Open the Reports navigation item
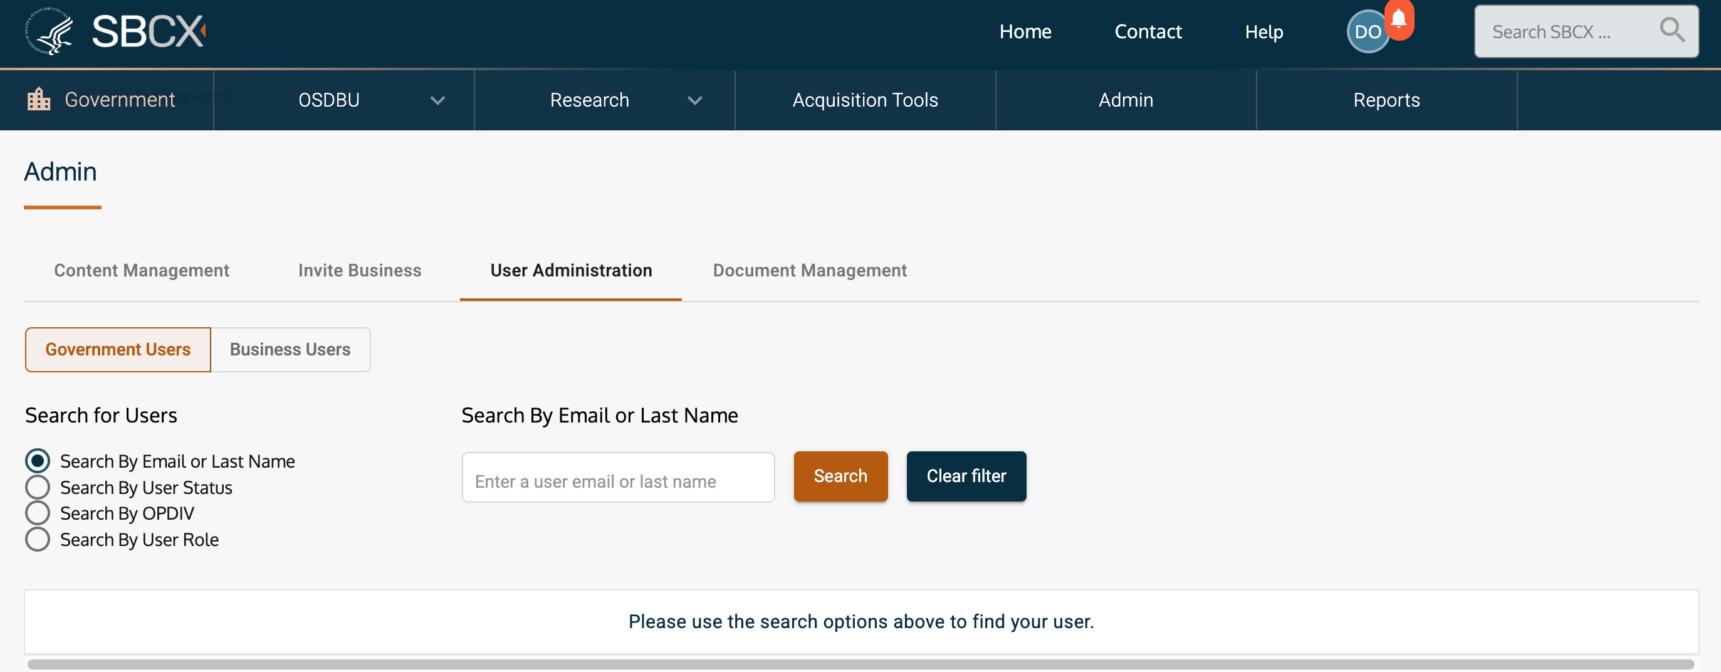This screenshot has width=1721, height=672. pyautogui.click(x=1386, y=100)
